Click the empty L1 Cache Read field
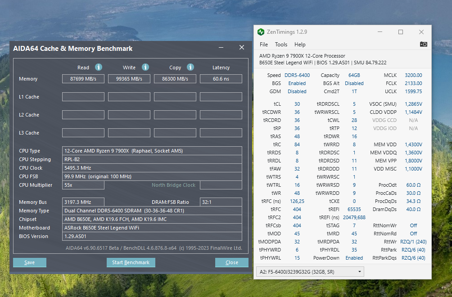Screen dimensions: 452x297 pyautogui.click(x=83, y=97)
